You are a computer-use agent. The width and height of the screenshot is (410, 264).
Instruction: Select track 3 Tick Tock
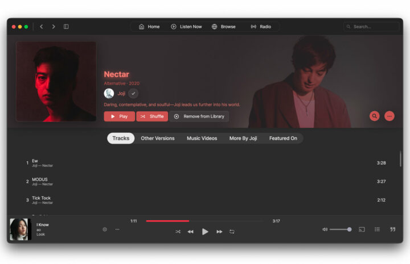(205, 200)
